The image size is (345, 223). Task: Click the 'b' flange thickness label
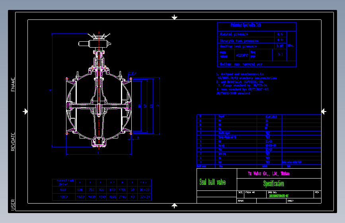point(138,138)
